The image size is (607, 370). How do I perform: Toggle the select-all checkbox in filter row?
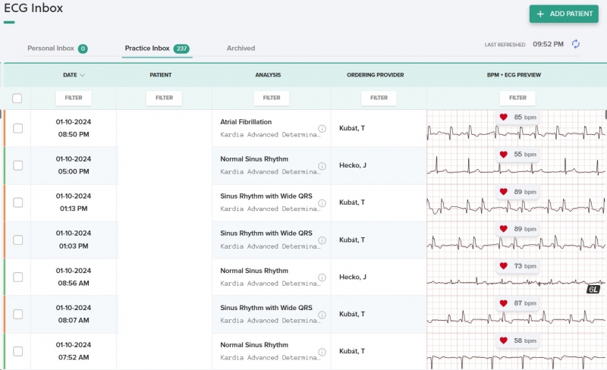pyautogui.click(x=17, y=98)
